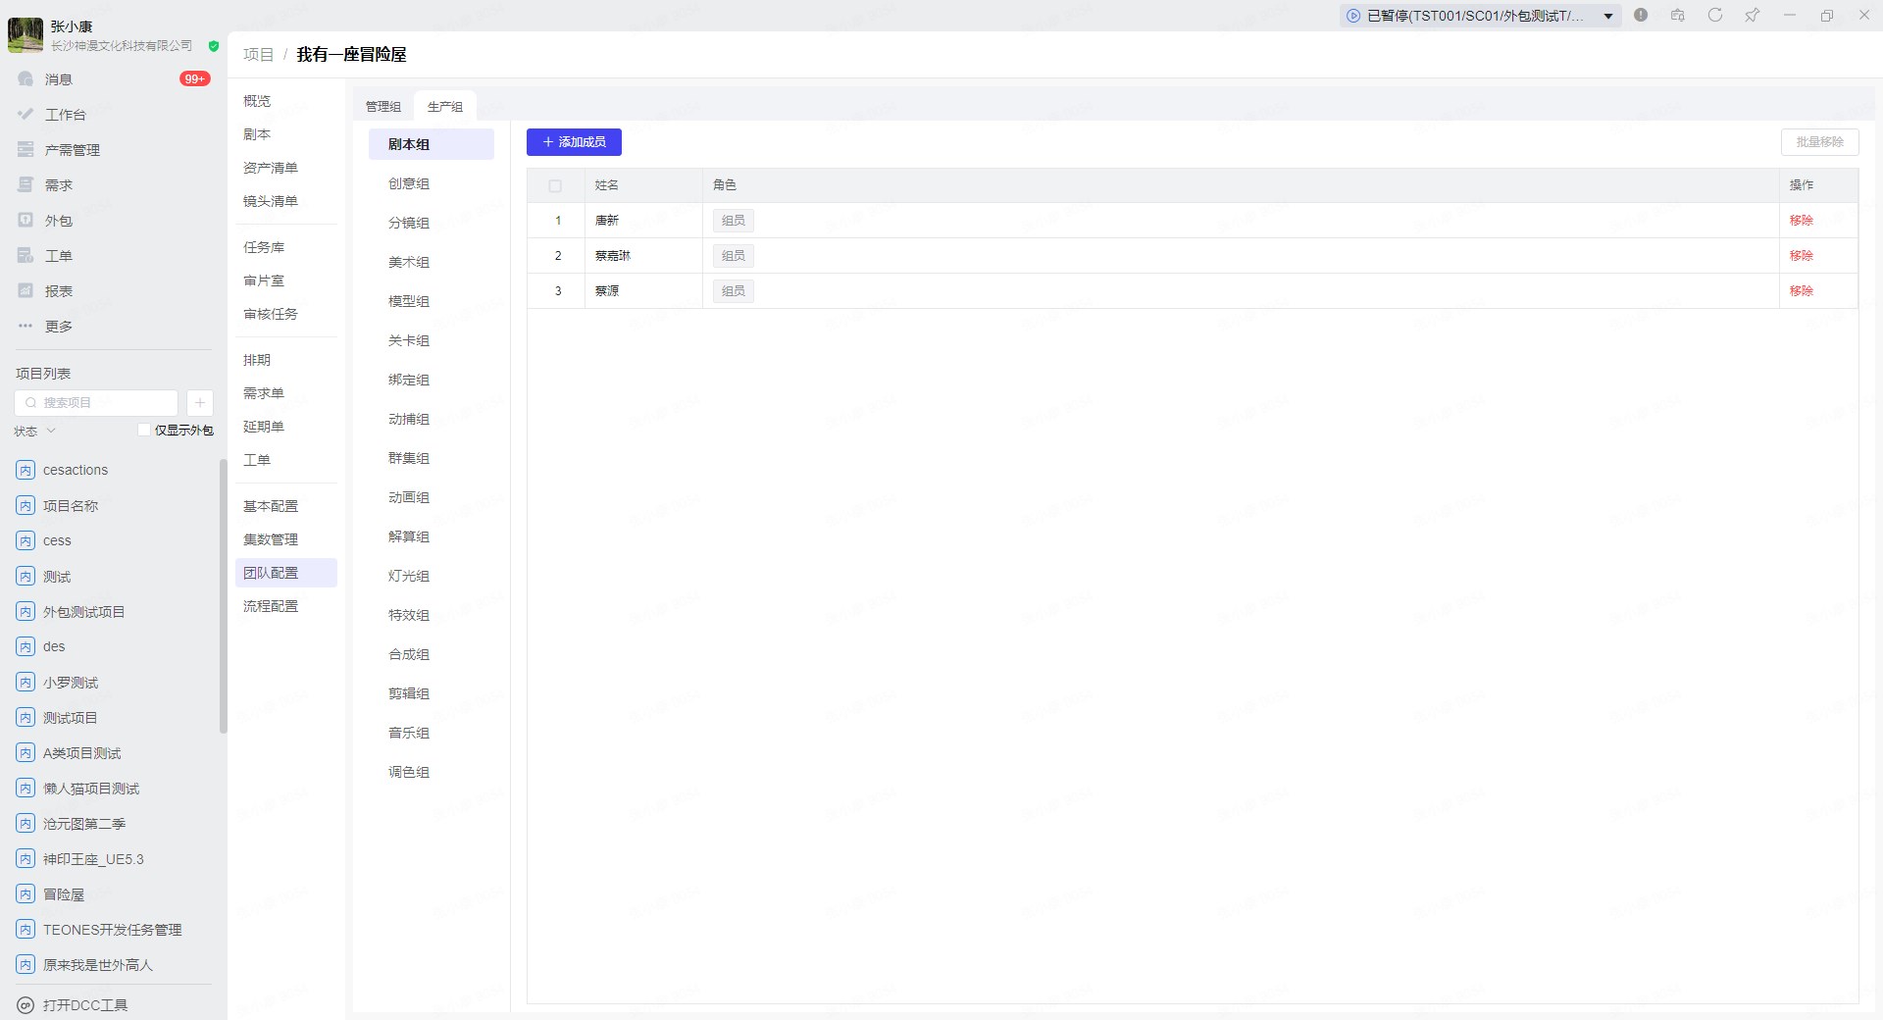The height and width of the screenshot is (1020, 1883).
Task: Open the 任务库 menu item
Action: pos(264,247)
